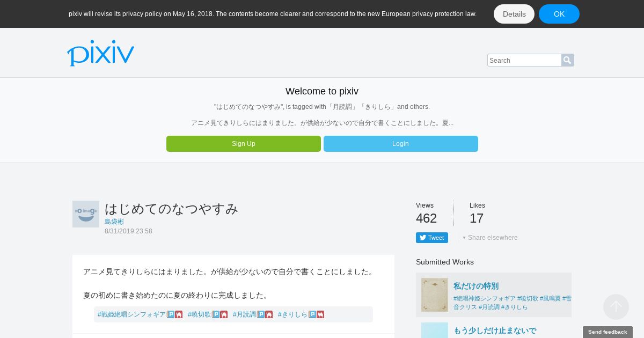Open tag #きりしら in description

(293, 314)
